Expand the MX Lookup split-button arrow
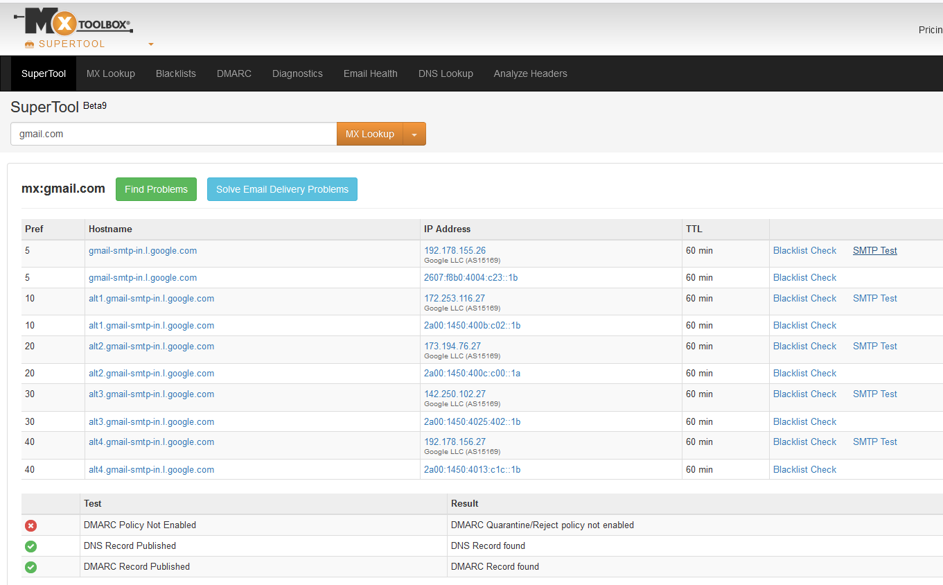Viewport: 943px width, 585px height. point(414,134)
